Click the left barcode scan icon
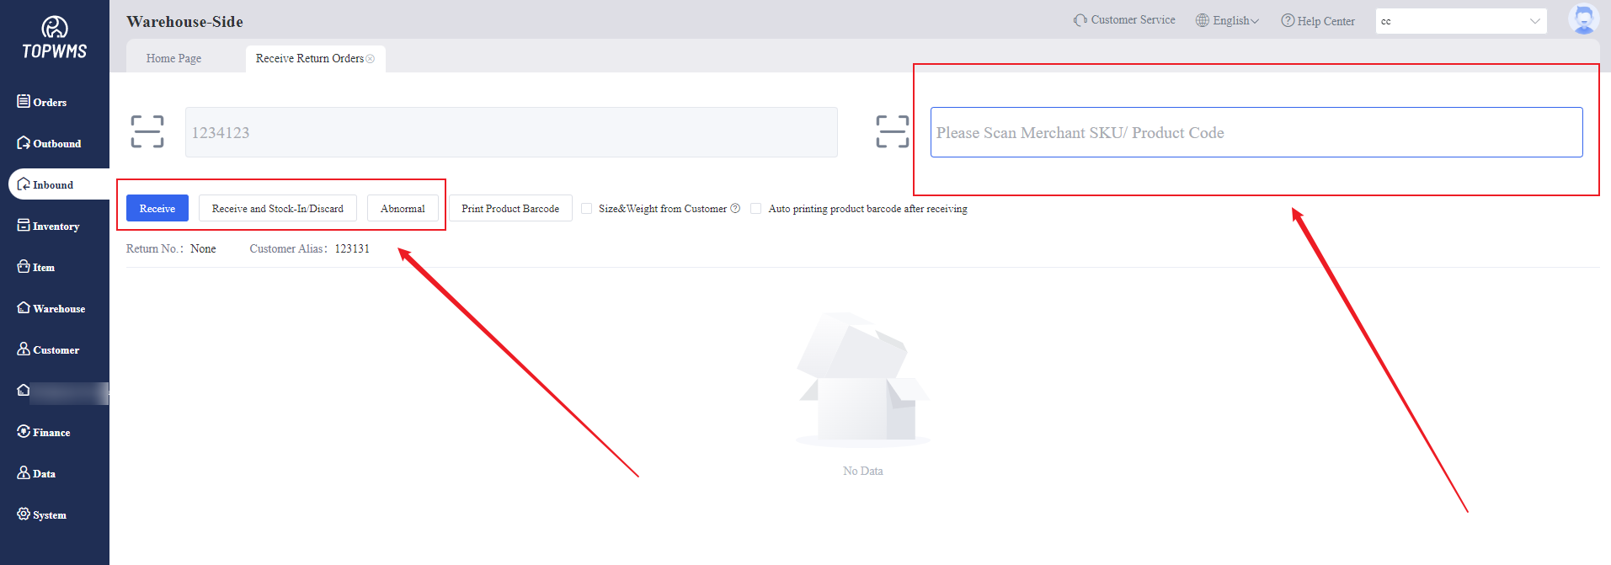The width and height of the screenshot is (1611, 565). click(147, 132)
